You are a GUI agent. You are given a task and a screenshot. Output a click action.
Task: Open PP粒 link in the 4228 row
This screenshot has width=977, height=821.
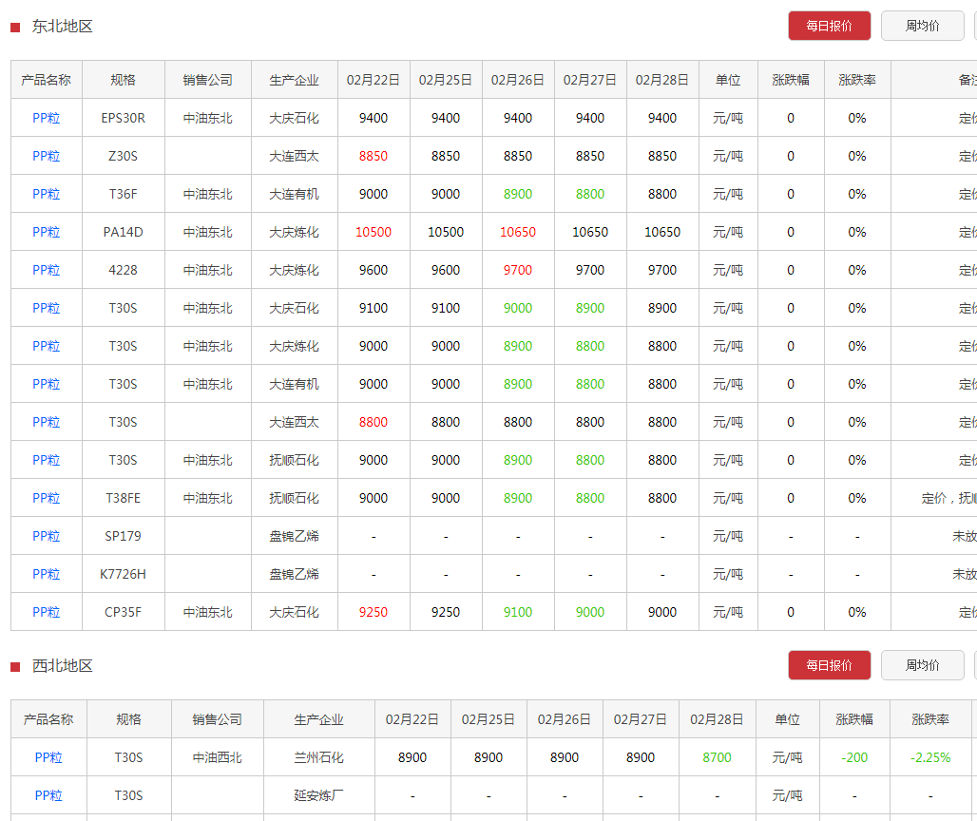(47, 270)
